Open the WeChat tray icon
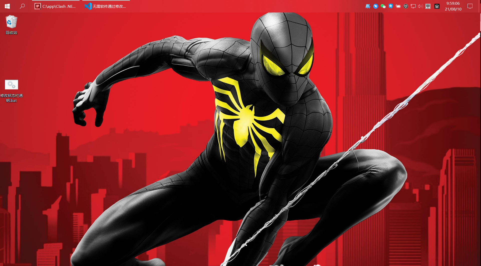481x266 pixels. pos(383,6)
